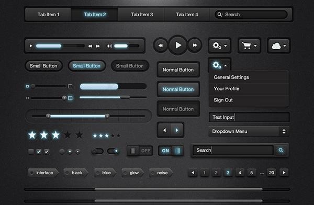This screenshot has width=314, height=205.
Task: Click the interface tag
Action: (x=43, y=173)
